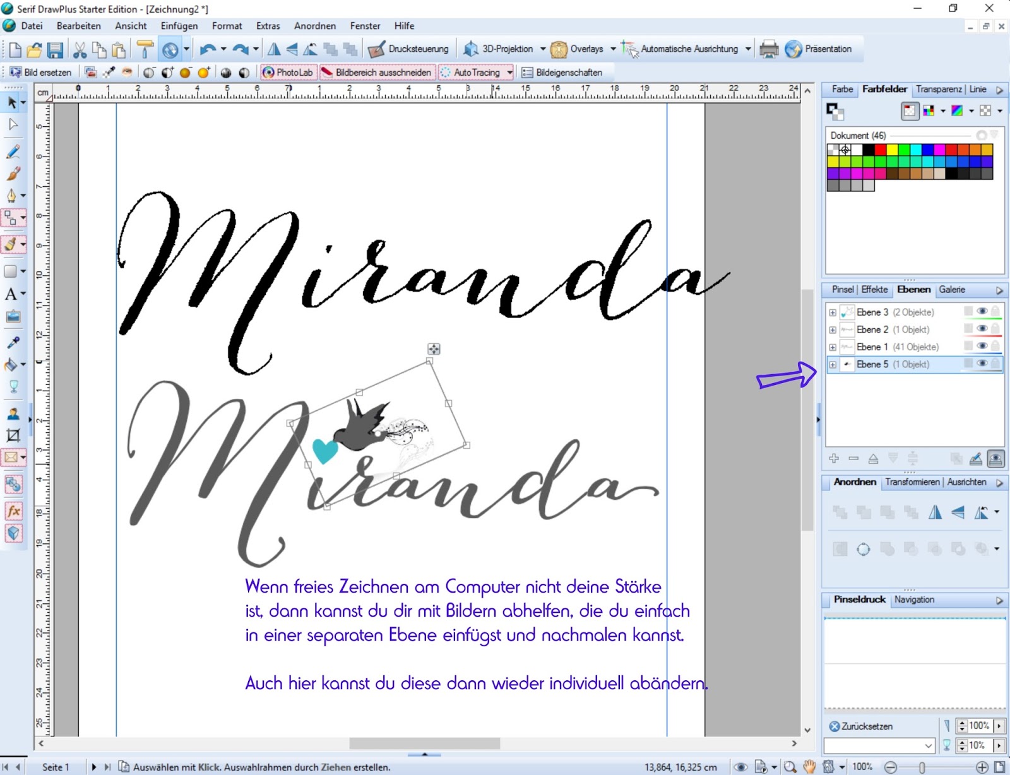Pick the yellow swatch in top row

tap(892, 150)
